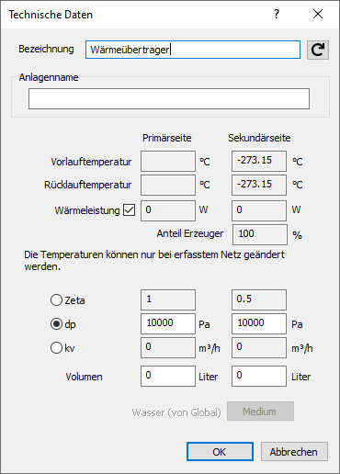Click the Sekundärseite Volumen field in Liter
This screenshot has height=474, width=340.
259,376
